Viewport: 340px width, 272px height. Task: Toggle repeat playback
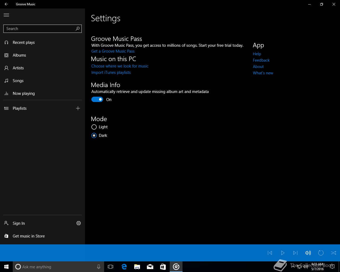(321, 253)
